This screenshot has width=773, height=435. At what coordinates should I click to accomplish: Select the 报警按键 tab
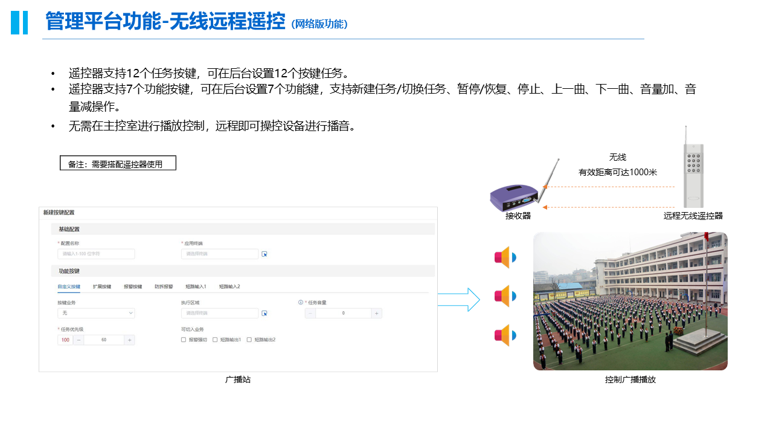tap(132, 286)
